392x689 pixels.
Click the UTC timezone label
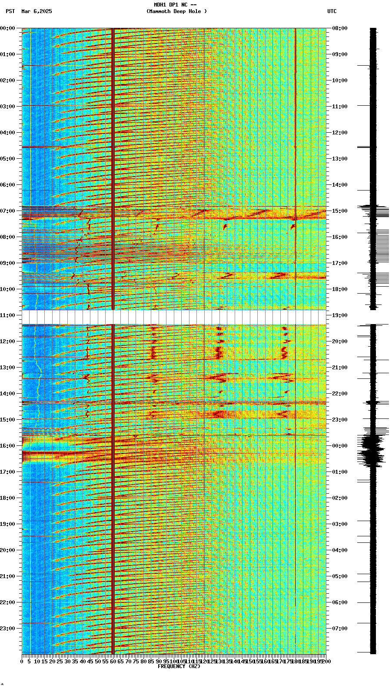[332, 11]
